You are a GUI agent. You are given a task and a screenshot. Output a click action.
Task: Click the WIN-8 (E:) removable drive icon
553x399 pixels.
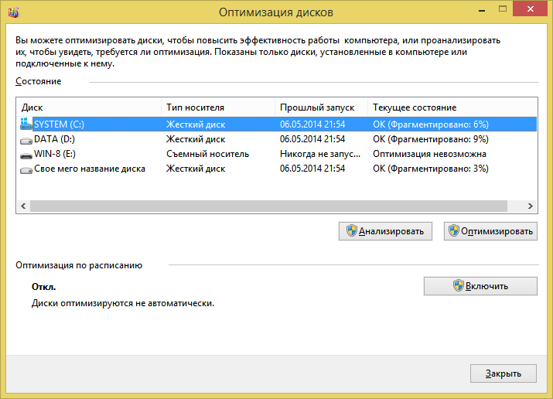[26, 154]
